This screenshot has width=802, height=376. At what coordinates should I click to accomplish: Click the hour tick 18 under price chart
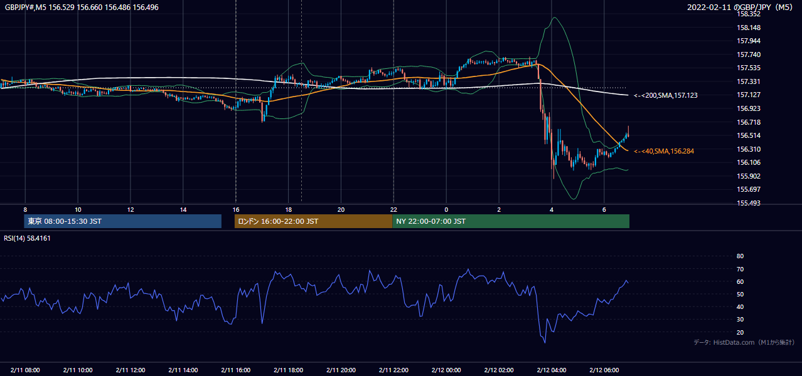tap(288, 209)
